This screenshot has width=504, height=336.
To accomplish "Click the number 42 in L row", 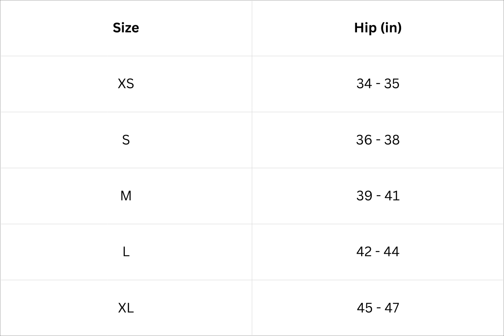I will click(x=364, y=252).
